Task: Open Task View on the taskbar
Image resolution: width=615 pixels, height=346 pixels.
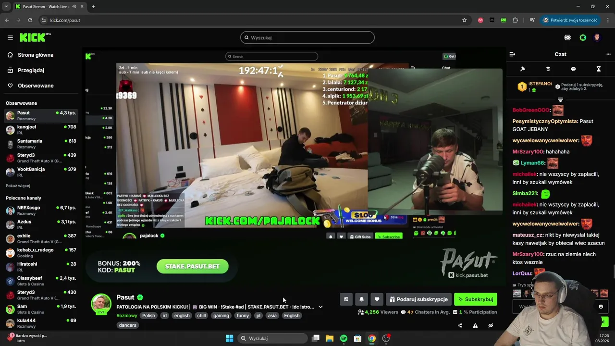Action: pos(316,338)
